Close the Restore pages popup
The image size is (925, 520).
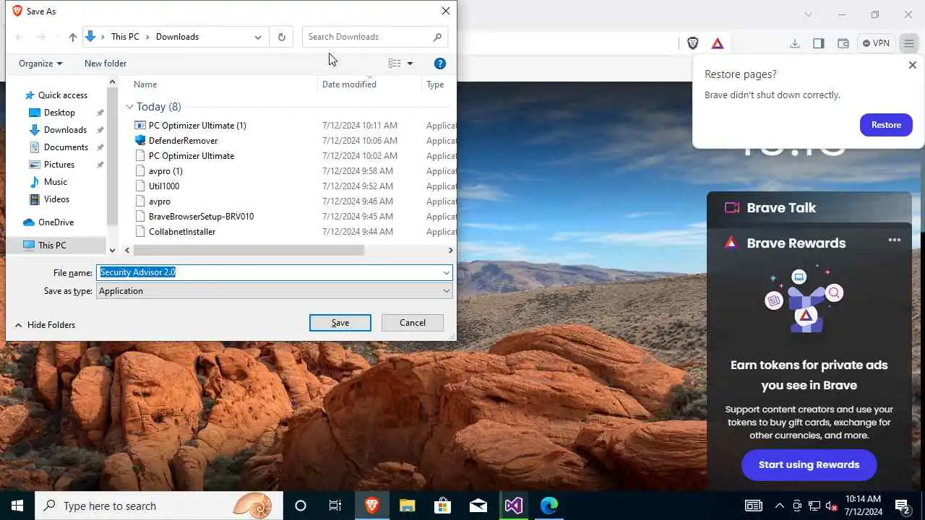(912, 65)
